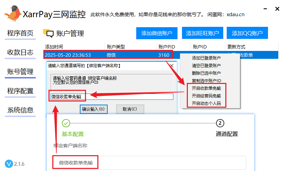Click 添加微信账户 button

(x=157, y=33)
